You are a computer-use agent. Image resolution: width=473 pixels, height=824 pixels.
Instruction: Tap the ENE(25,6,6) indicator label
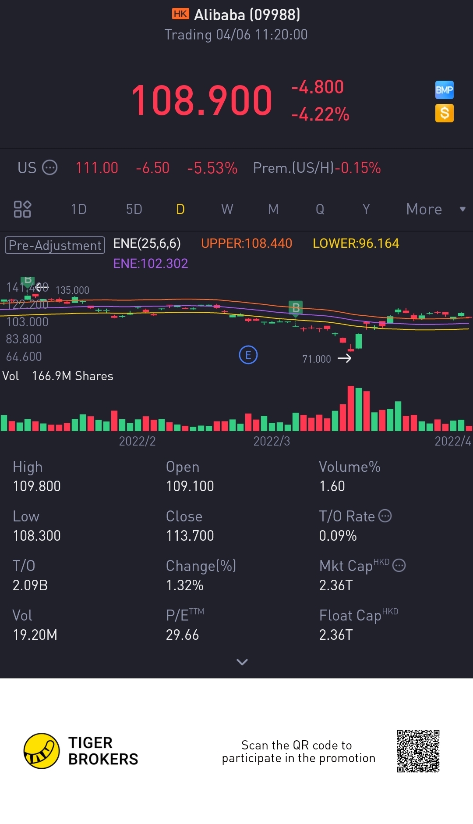pos(147,243)
